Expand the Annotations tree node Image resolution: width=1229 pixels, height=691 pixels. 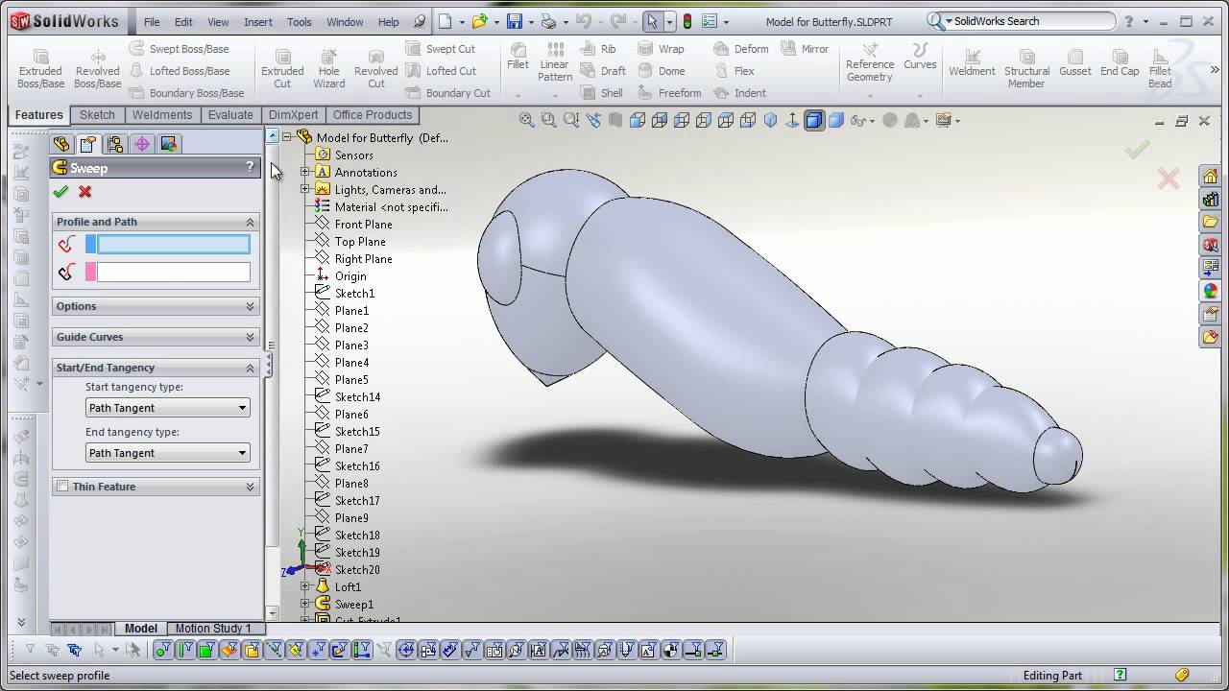305,173
